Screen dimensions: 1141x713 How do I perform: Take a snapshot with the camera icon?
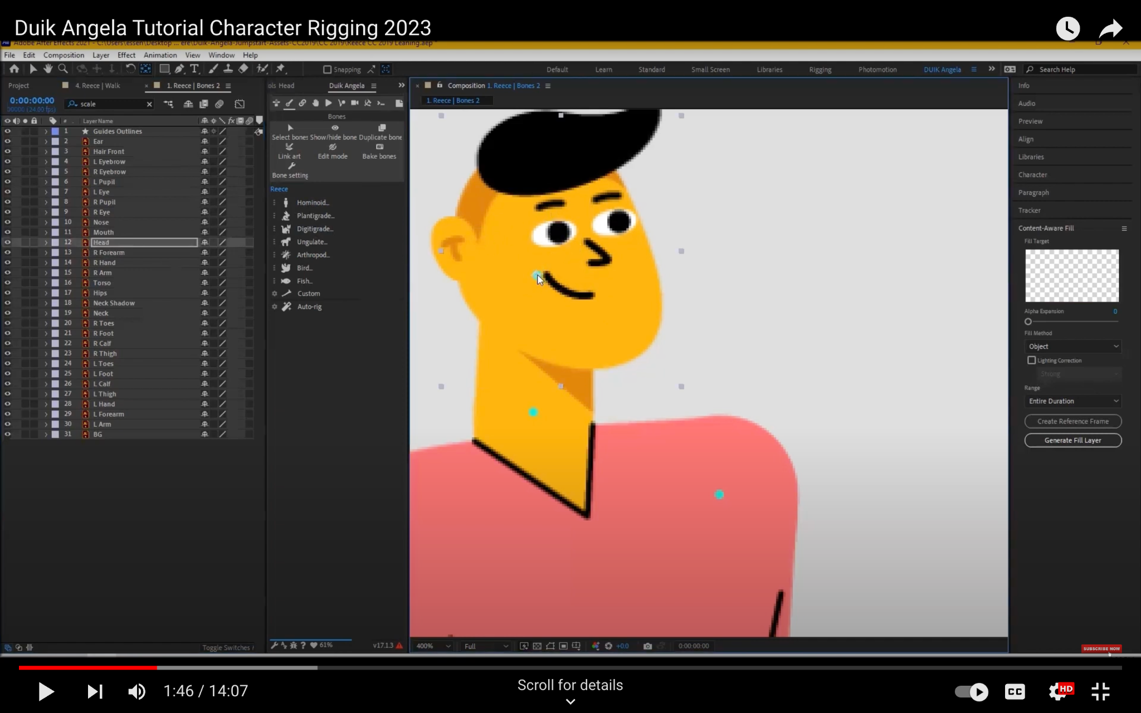(x=647, y=646)
